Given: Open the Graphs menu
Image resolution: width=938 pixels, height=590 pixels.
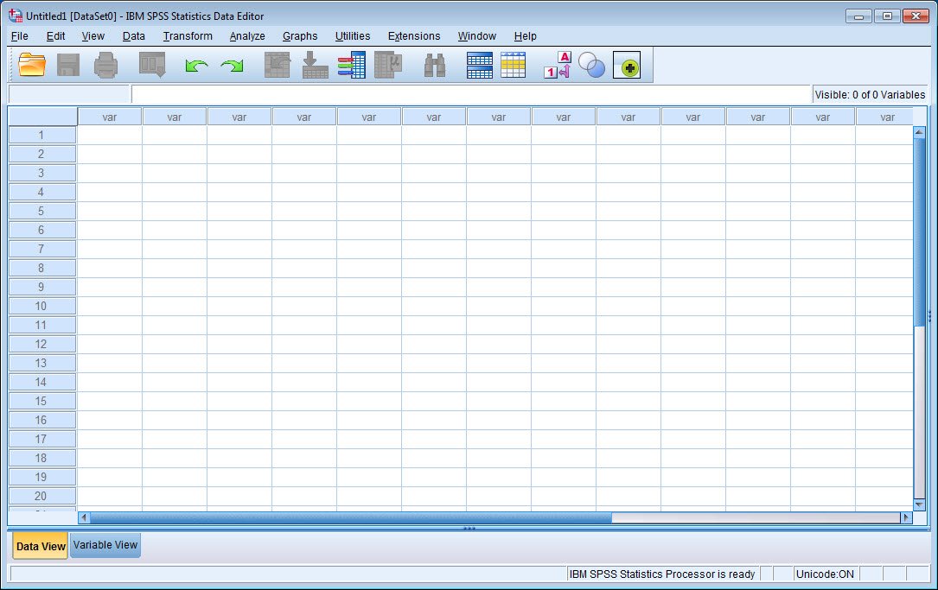Looking at the screenshot, I should pyautogui.click(x=300, y=36).
